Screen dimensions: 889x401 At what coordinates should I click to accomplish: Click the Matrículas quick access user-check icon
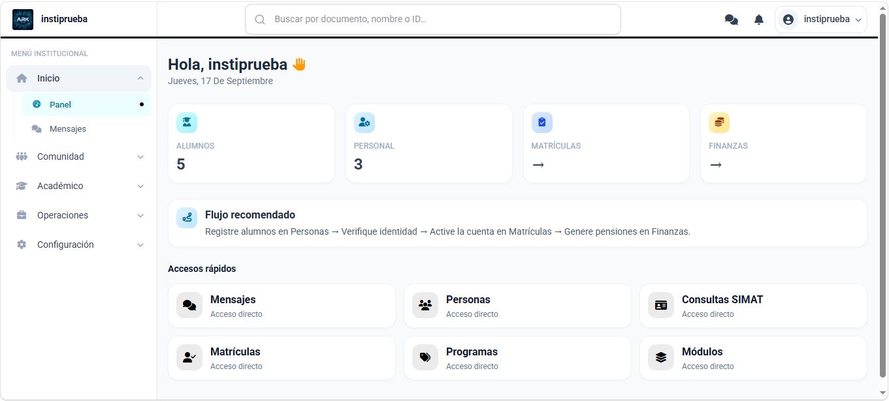tap(189, 357)
